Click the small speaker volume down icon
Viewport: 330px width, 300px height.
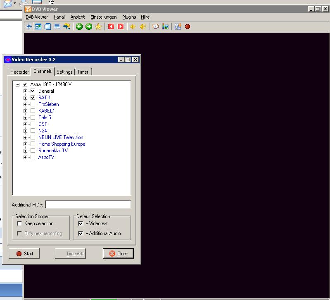click(x=133, y=26)
